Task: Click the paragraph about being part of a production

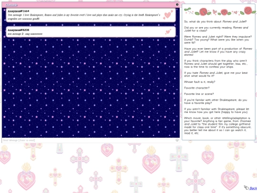Action: (218, 51)
